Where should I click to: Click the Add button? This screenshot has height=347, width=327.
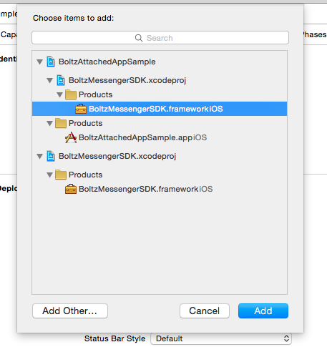tap(263, 311)
